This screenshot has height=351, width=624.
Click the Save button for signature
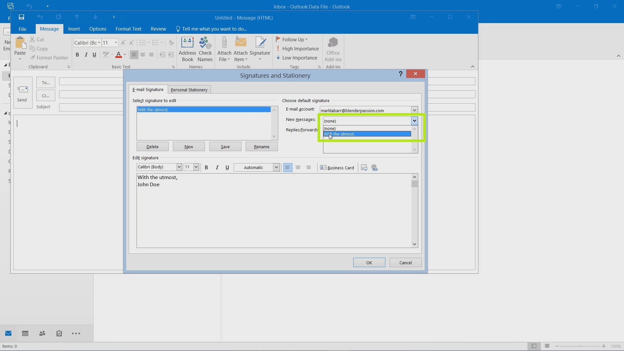(225, 147)
